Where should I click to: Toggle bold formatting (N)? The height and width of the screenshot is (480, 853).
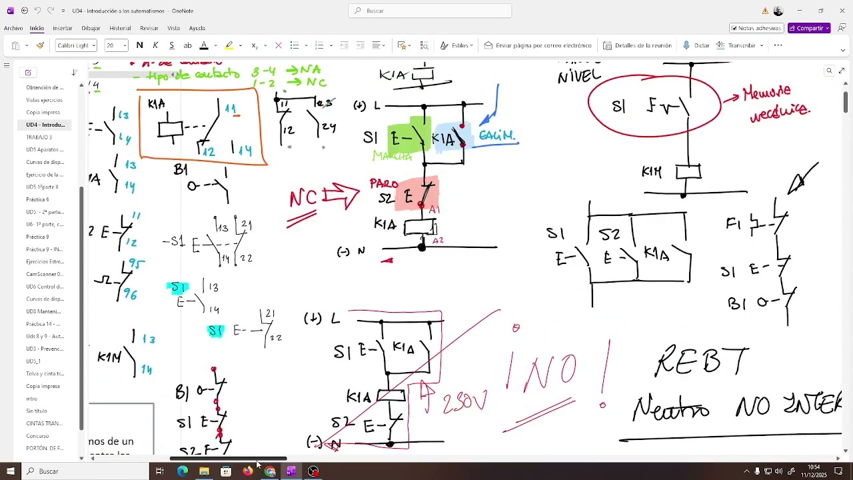(x=139, y=45)
